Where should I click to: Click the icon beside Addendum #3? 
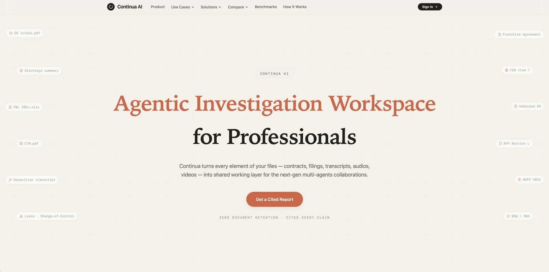[516, 107]
